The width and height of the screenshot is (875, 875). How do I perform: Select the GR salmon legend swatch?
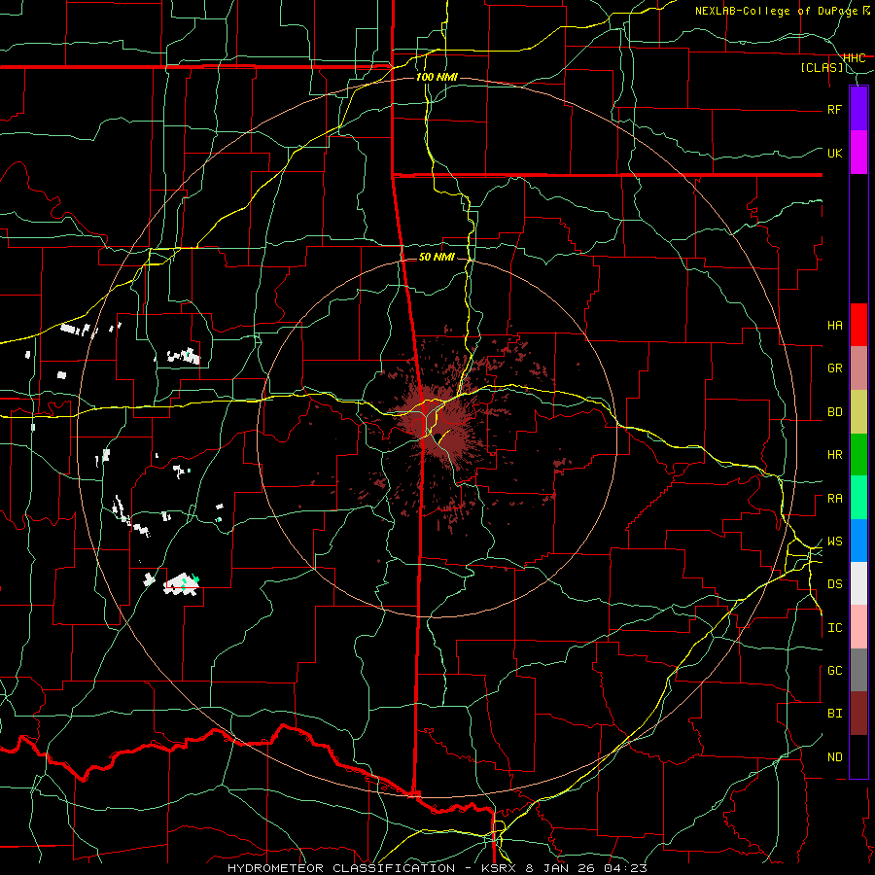click(858, 367)
